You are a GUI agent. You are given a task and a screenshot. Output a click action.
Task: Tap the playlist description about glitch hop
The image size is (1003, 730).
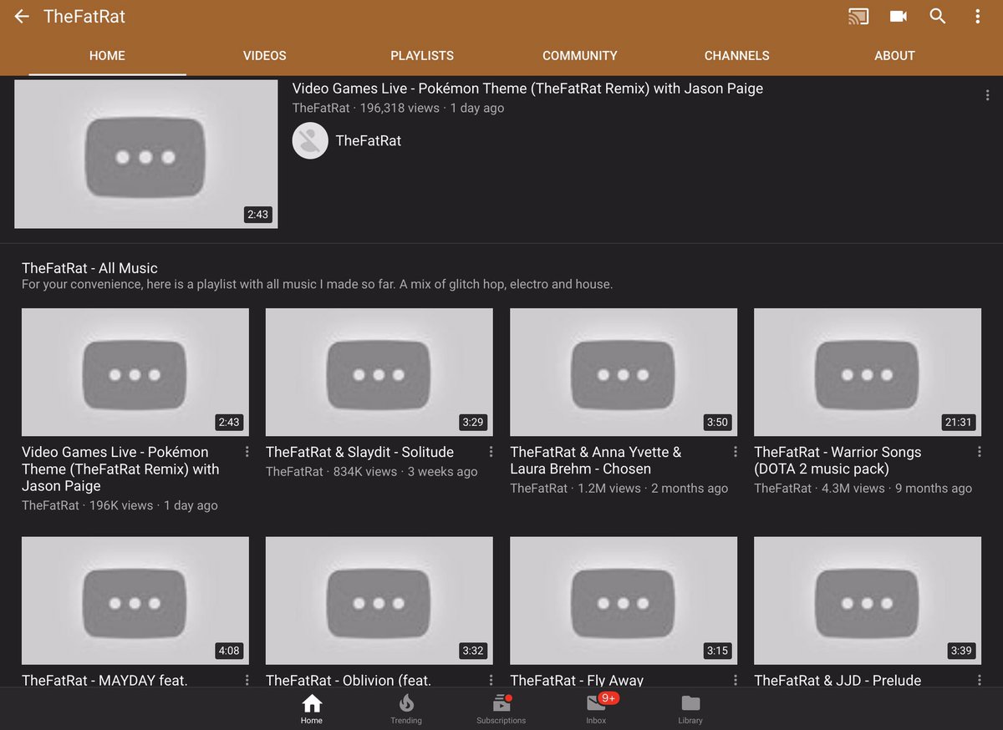coord(317,284)
